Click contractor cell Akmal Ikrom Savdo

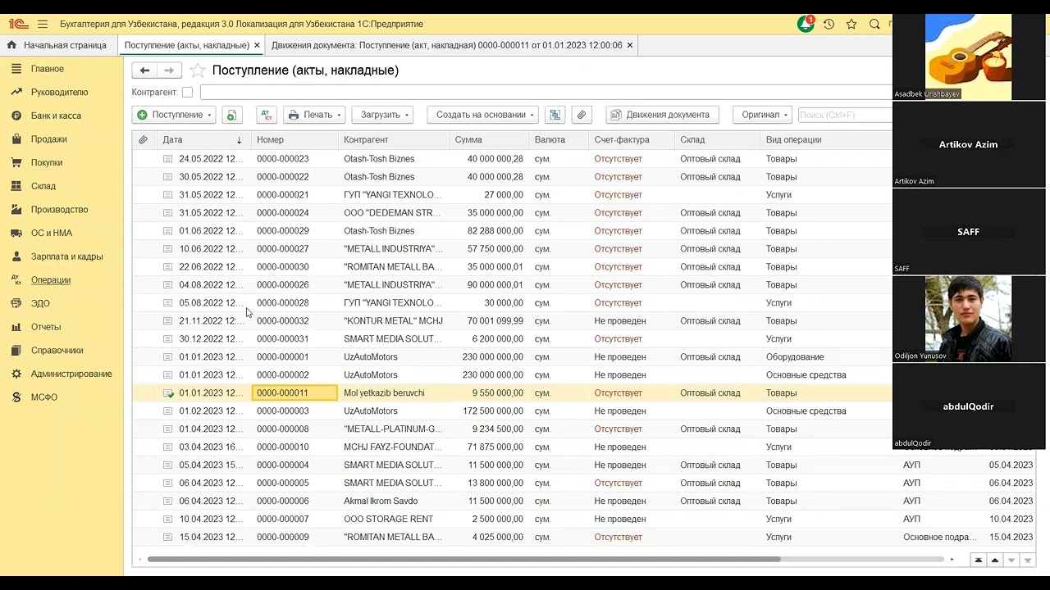pos(381,501)
